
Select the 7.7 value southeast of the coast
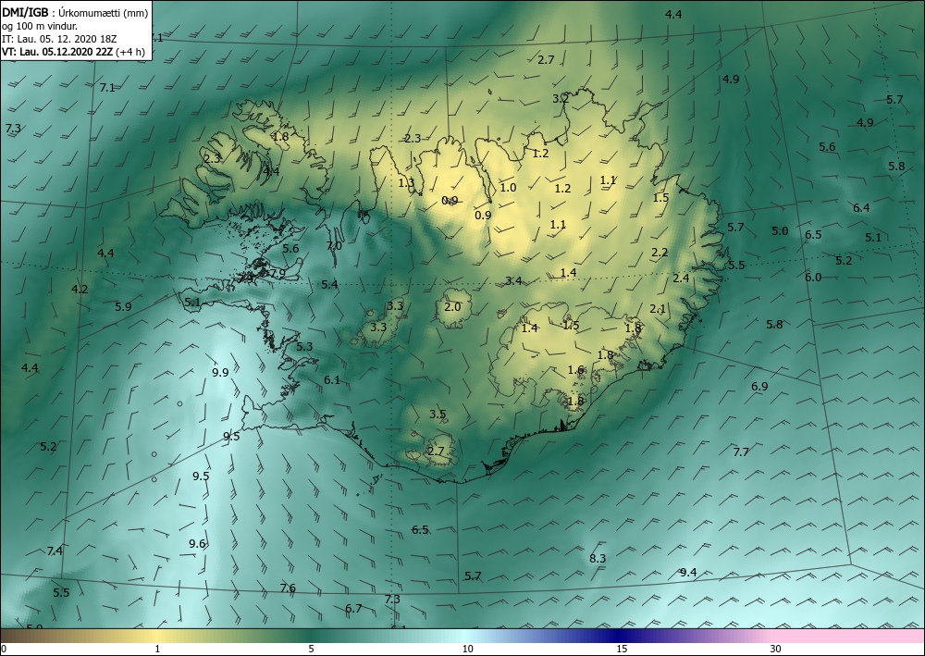(741, 452)
